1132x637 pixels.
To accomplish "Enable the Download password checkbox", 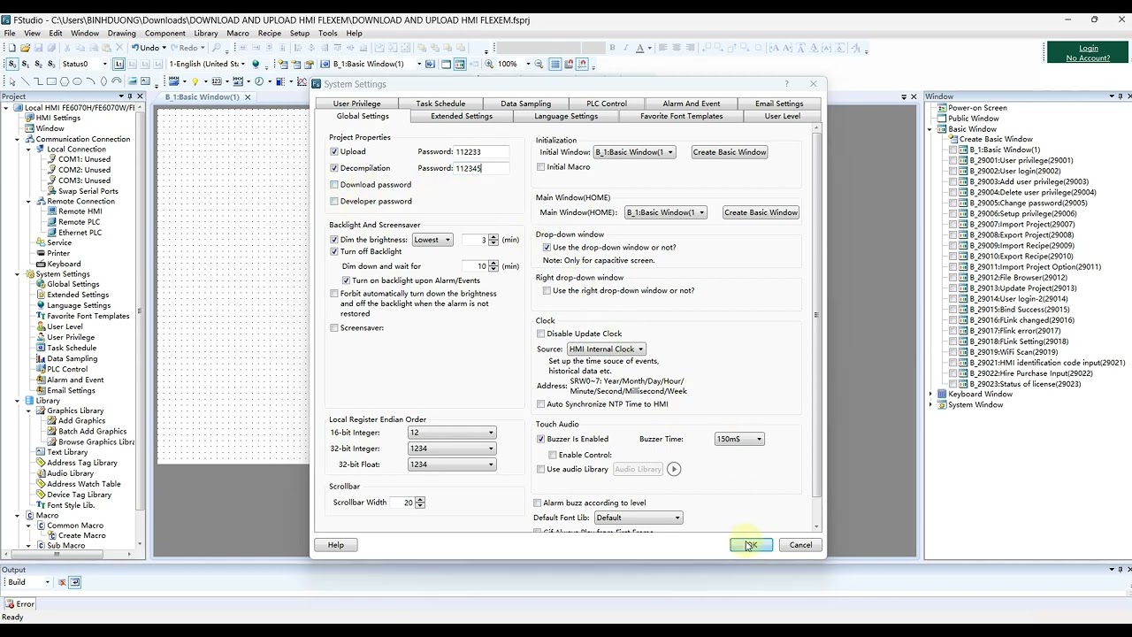I will click(334, 185).
